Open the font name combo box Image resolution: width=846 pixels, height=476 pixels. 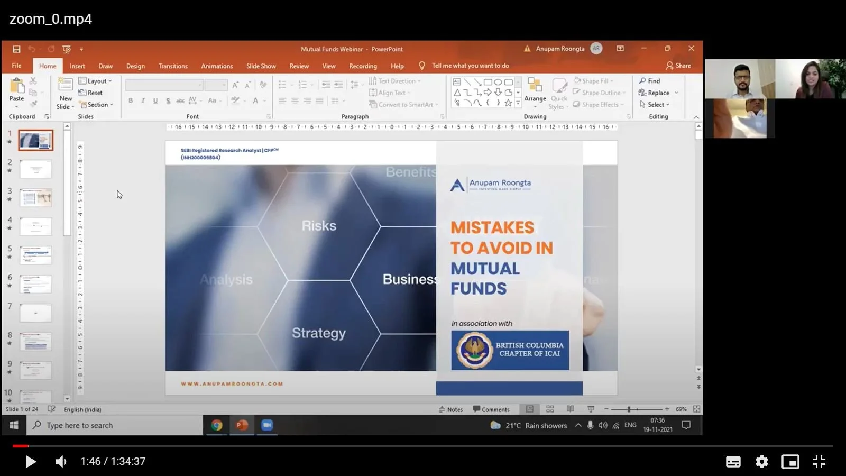[x=164, y=85]
